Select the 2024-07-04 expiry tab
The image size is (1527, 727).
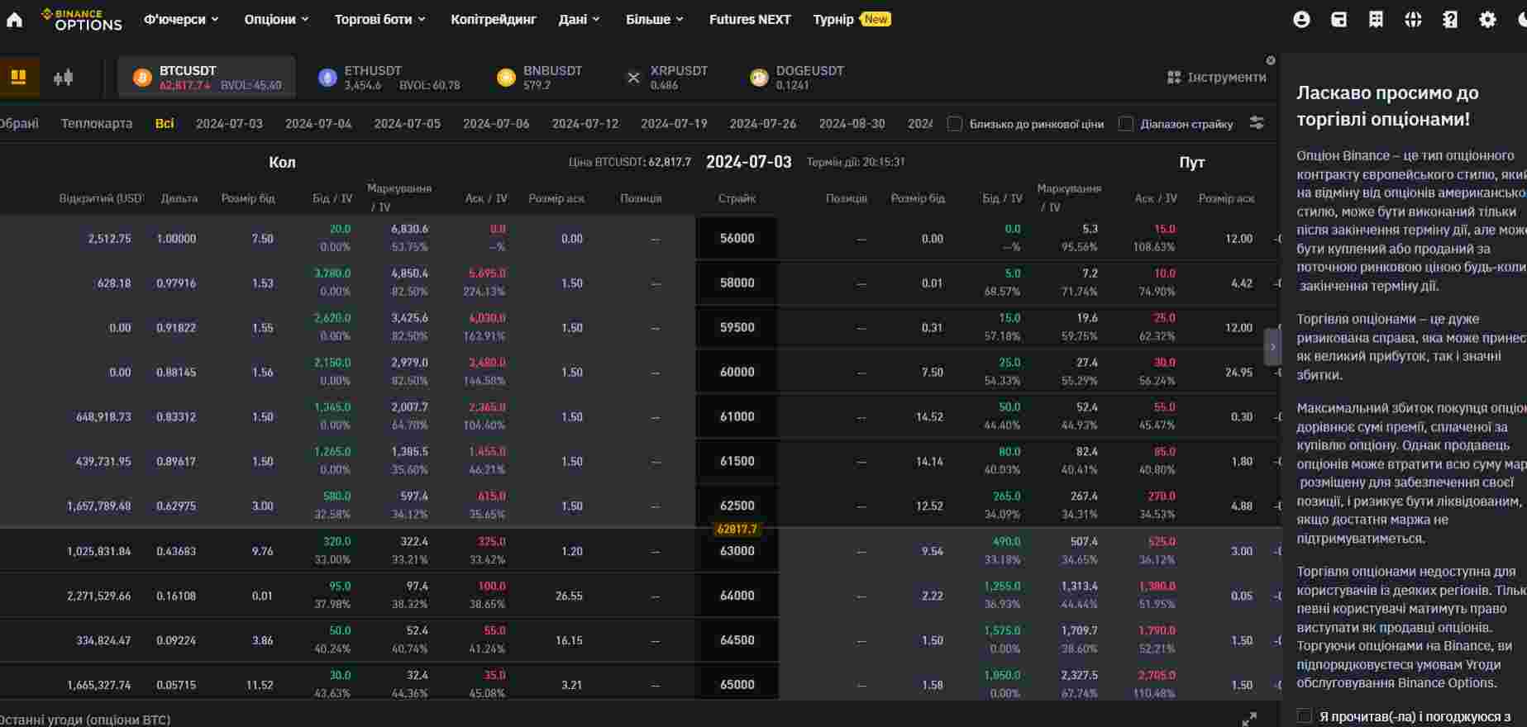tap(318, 123)
